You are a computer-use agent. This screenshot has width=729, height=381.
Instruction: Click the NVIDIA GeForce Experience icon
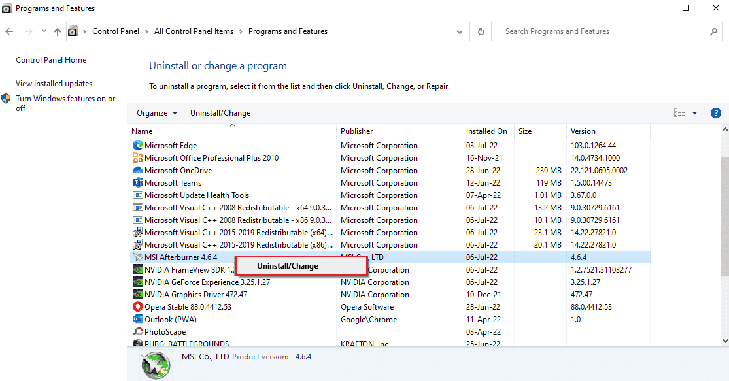pos(137,282)
